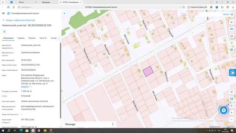Center map on my location arrow icon

pyautogui.click(x=232, y=92)
